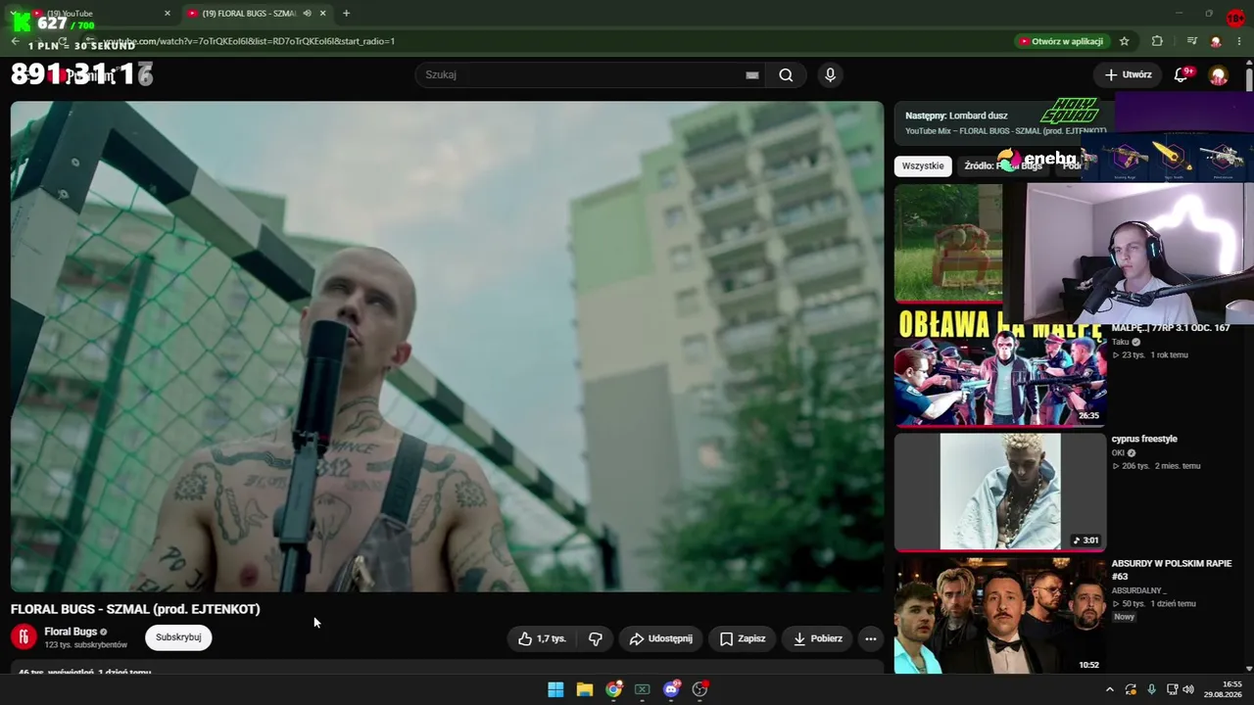
Task: Mute the FLORAL BUGS tab audio
Action: point(307,13)
